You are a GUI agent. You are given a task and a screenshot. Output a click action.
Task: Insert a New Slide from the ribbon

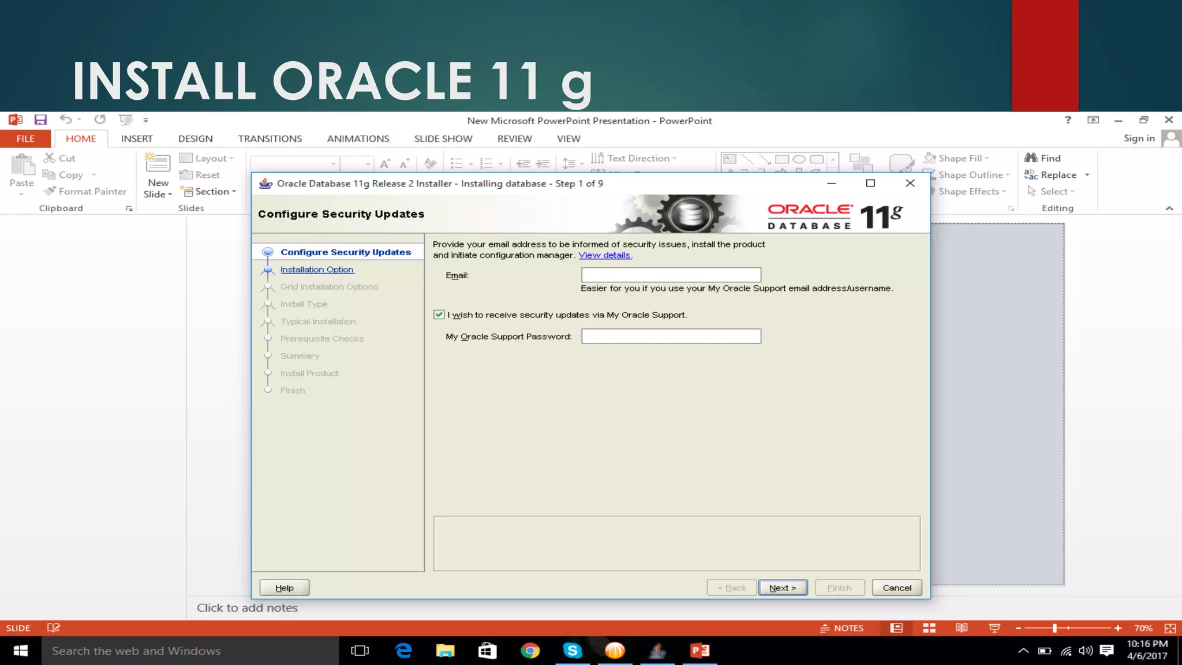click(x=158, y=175)
